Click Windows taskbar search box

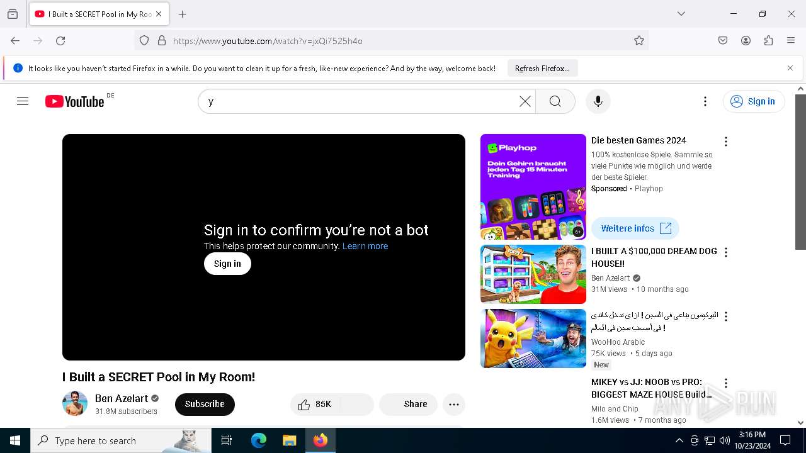(121, 440)
